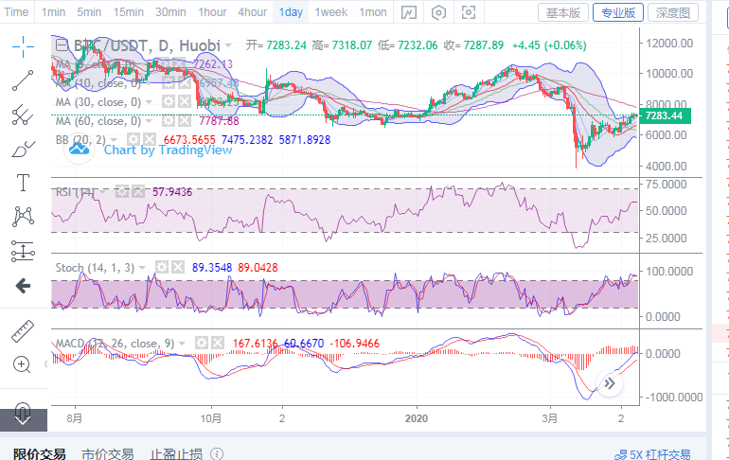
Task: Switch to the 1week timeframe
Action: tap(330, 12)
